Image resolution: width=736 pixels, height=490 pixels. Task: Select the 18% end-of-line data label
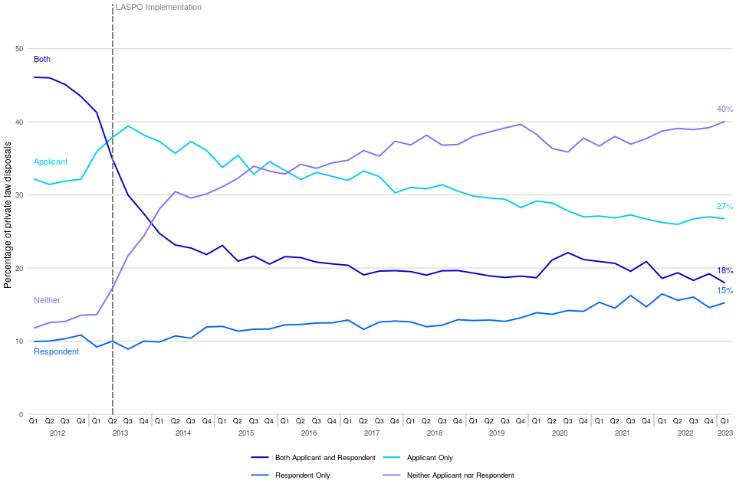click(x=724, y=271)
